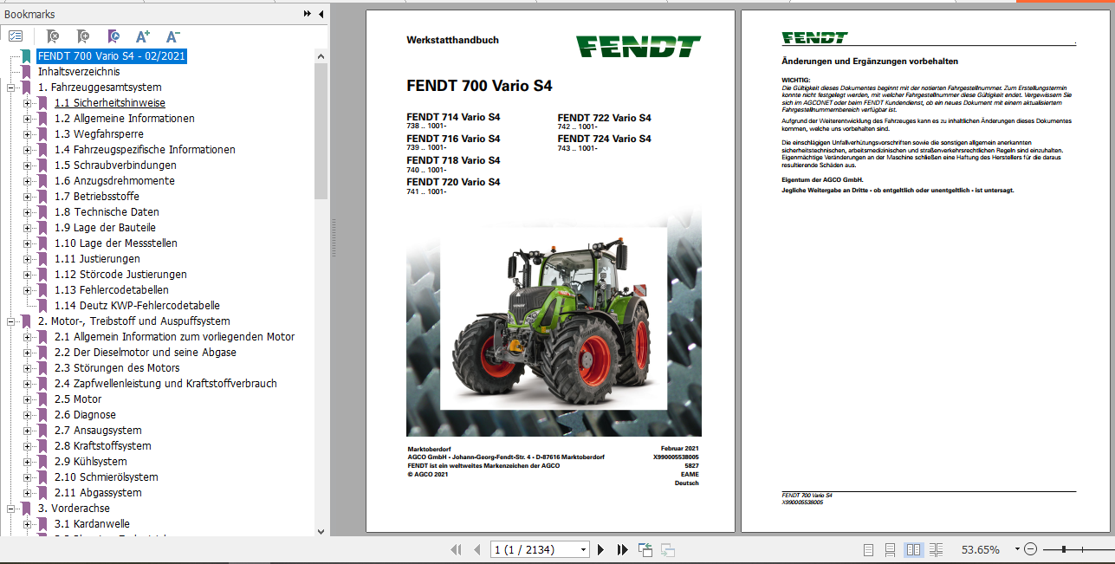This screenshot has height=564, width=1115.
Task: Open the Inhaltsverzeichnis bookmark
Action: coord(79,72)
